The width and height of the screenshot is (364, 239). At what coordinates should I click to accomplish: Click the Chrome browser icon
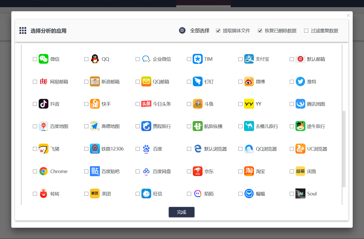(x=43, y=171)
